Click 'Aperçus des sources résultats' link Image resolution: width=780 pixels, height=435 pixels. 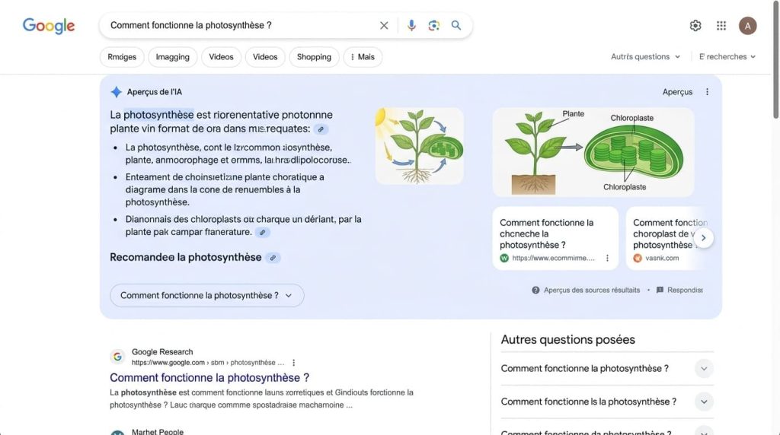(x=591, y=290)
